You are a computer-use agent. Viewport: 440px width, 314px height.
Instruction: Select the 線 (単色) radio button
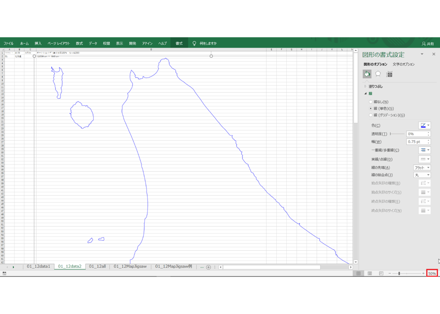point(370,108)
